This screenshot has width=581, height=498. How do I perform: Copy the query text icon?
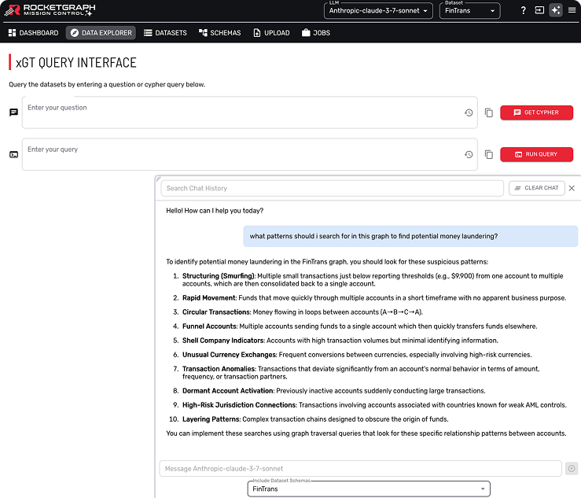(x=489, y=155)
